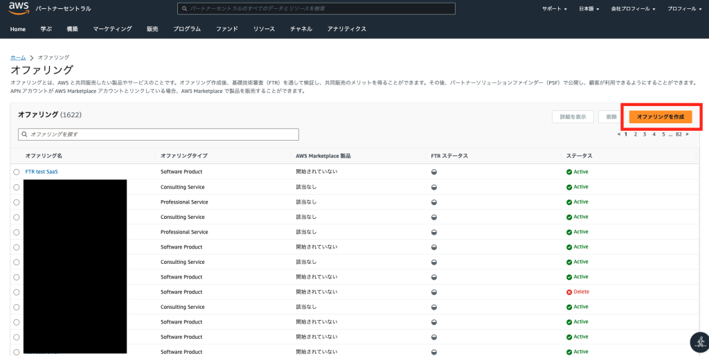Click Active check icon in FTR test SaaS row

[569, 172]
